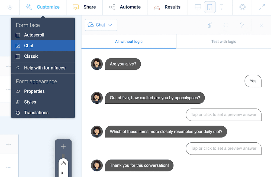Open the Chat face dropdown

click(101, 25)
